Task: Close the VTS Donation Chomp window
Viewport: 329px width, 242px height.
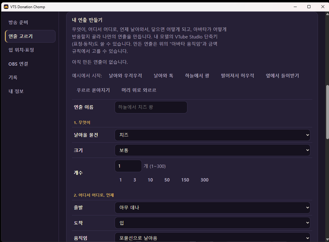Action: coord(323,7)
